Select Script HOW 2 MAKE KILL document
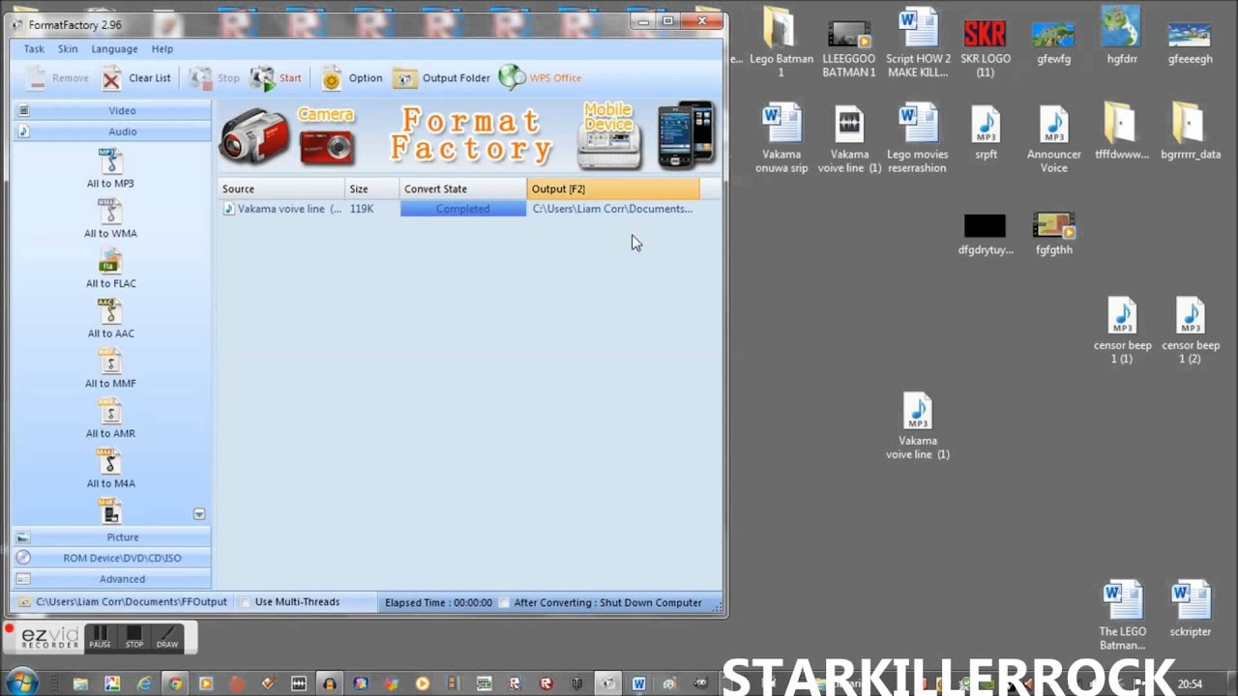The height and width of the screenshot is (696, 1238). click(918, 43)
